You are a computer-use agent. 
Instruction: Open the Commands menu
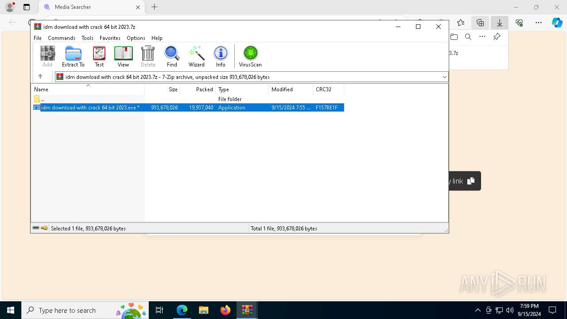62,38
